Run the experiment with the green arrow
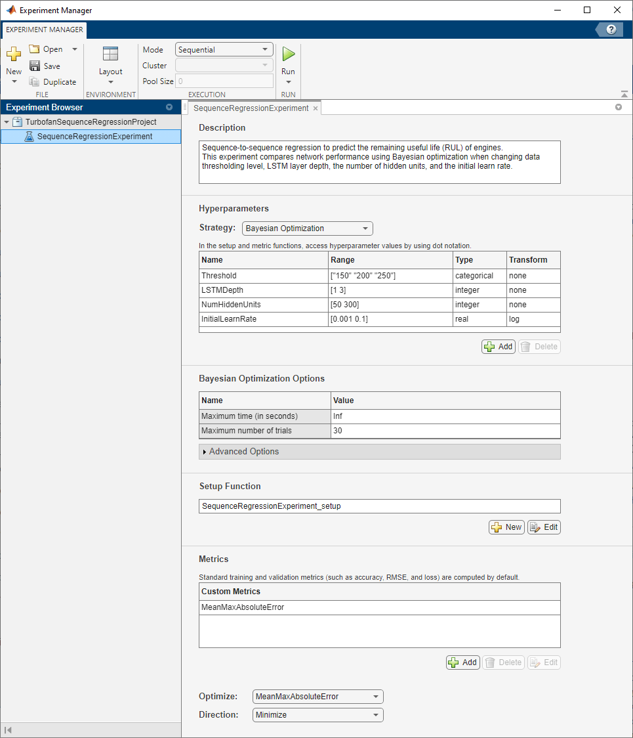Image resolution: width=633 pixels, height=738 pixels. tap(288, 54)
